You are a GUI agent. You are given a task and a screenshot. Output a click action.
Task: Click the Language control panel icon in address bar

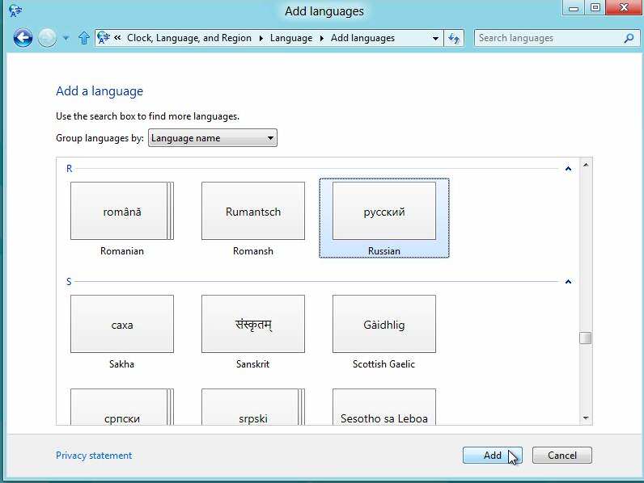point(104,38)
